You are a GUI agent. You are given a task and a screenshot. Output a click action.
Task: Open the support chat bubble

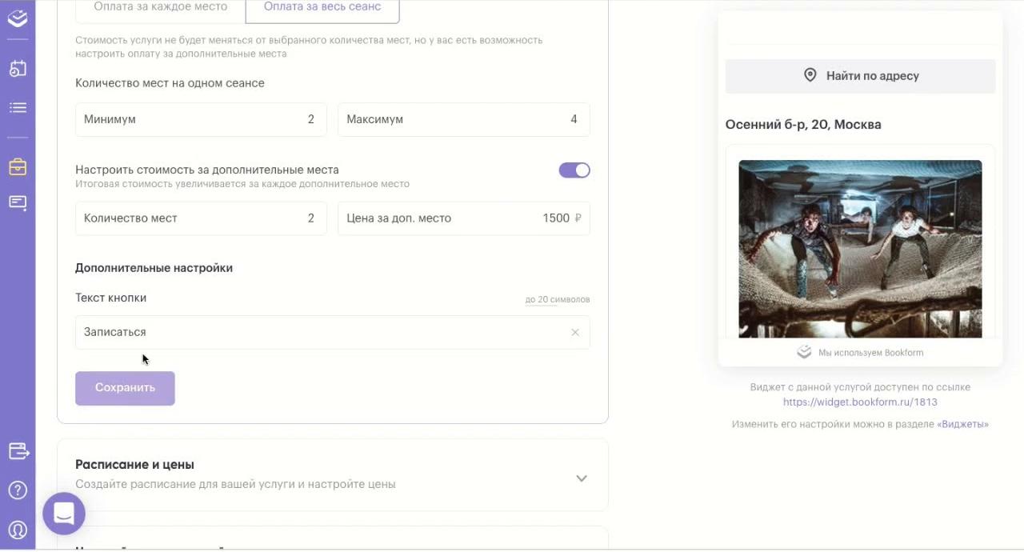point(64,514)
